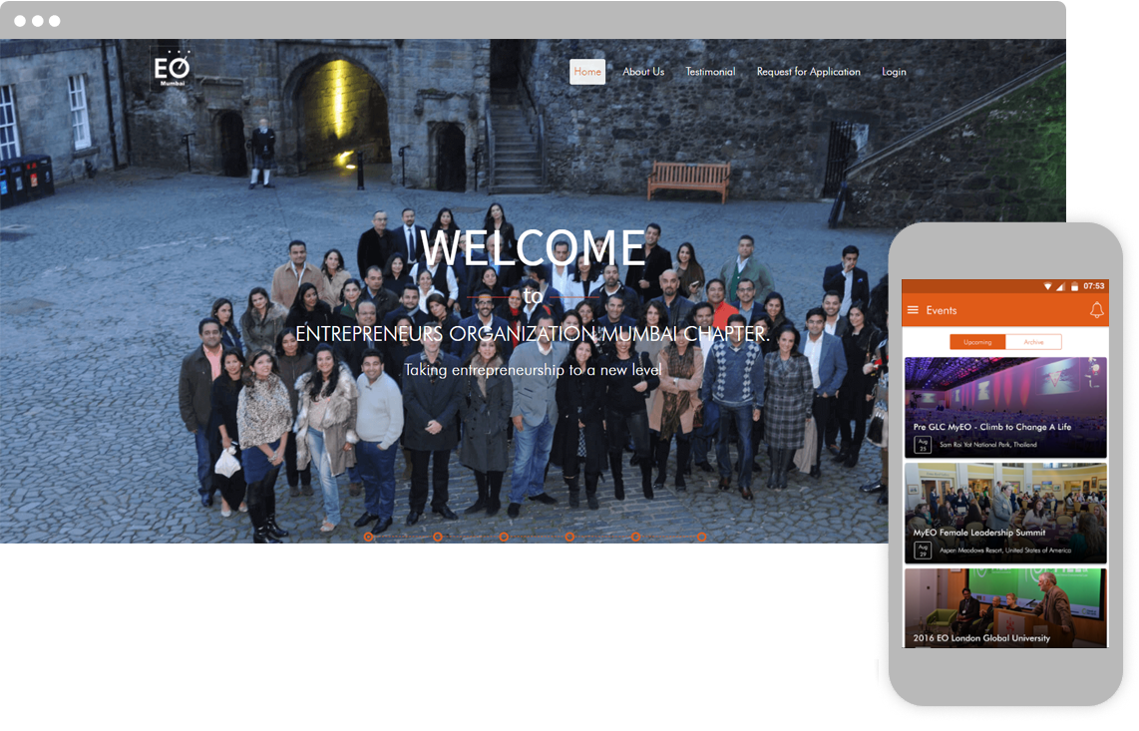Open Request for Application page
The width and height of the screenshot is (1139, 731).
809,72
